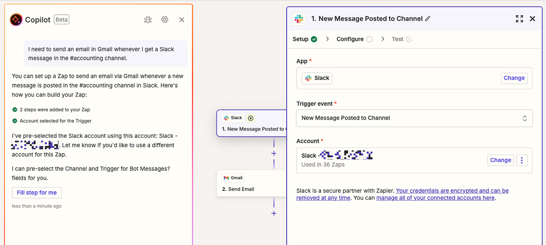This screenshot has width=546, height=245.
Task: Click the 'Account' field label
Action: tap(308, 141)
